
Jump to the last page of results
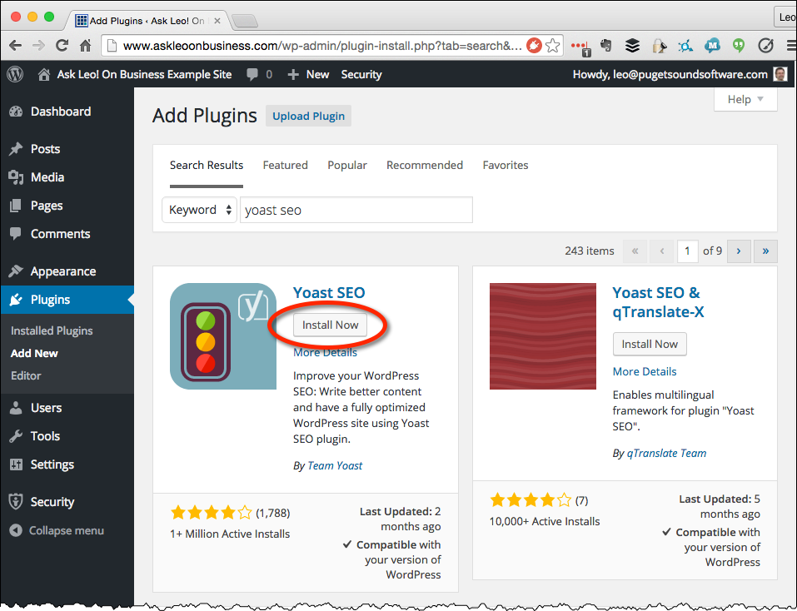coord(765,251)
